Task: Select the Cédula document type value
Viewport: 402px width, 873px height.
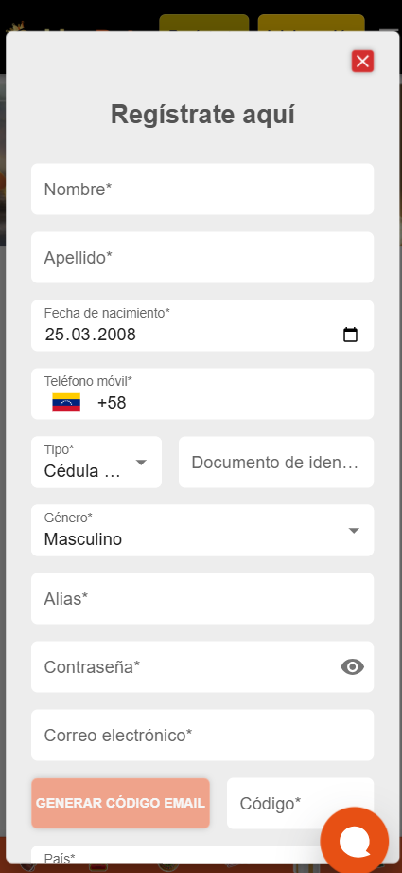Action: coord(82,472)
